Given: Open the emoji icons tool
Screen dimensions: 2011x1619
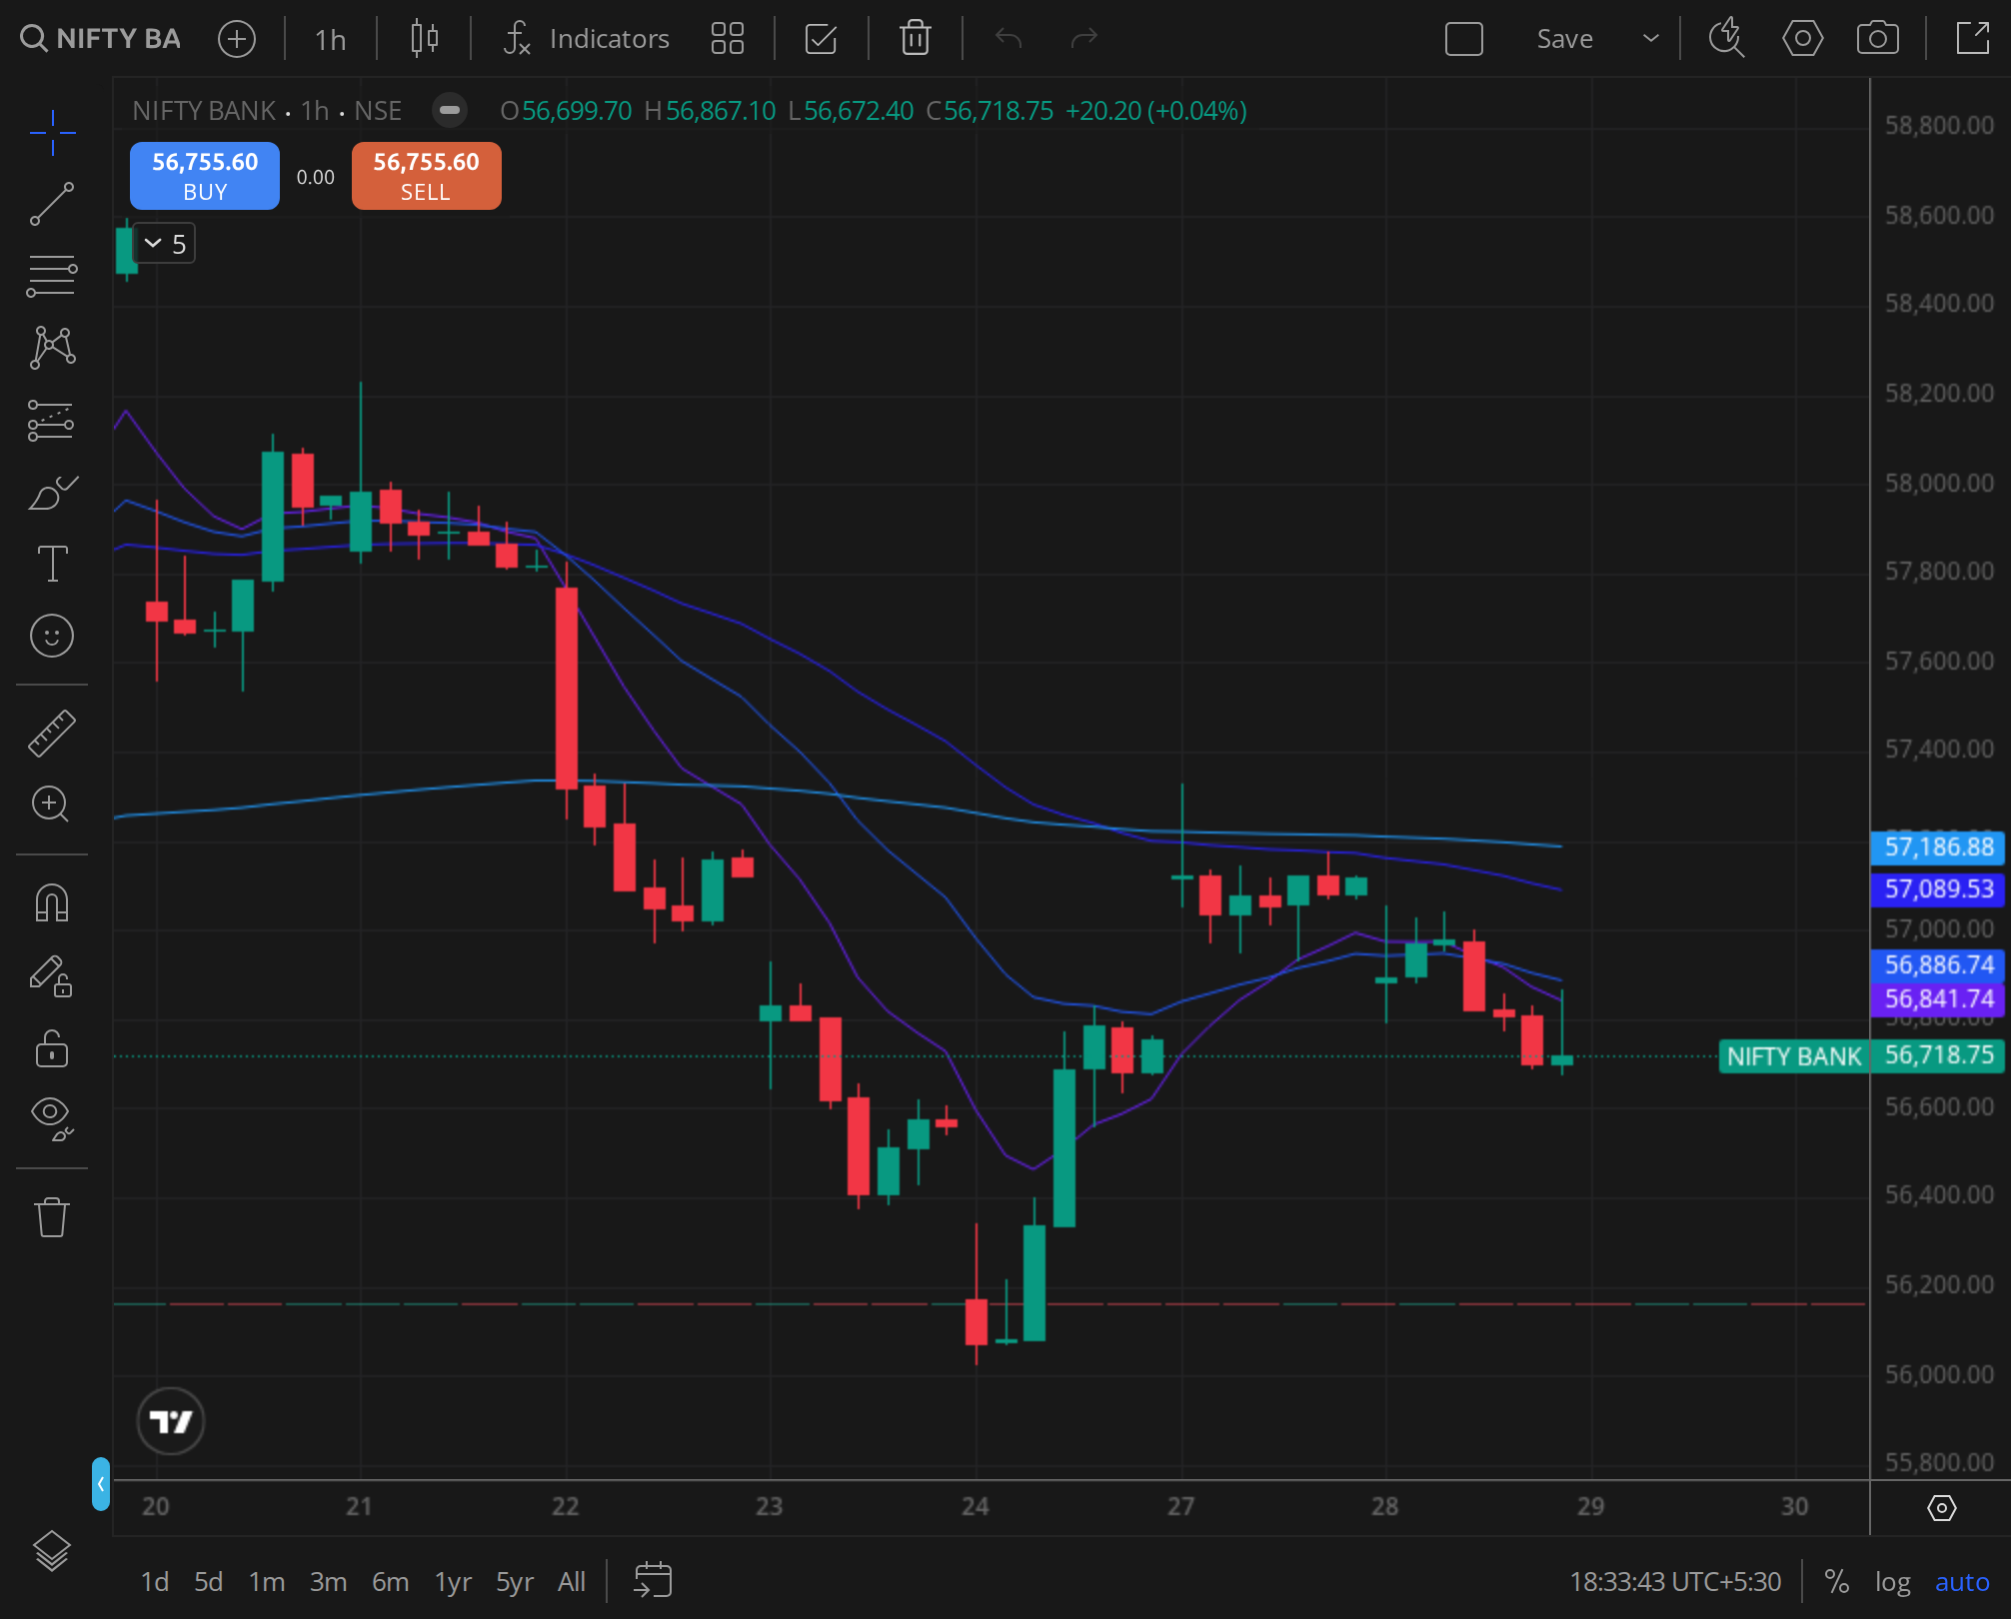Looking at the screenshot, I should (x=52, y=636).
